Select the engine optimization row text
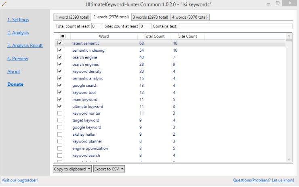The height and width of the screenshot is (187, 299). (x=90, y=149)
